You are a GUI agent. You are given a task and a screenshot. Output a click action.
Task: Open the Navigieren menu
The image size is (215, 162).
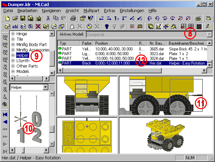[51, 10]
